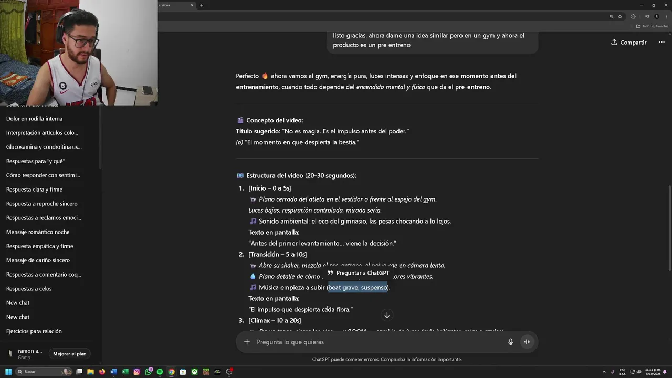This screenshot has height=378, width=672.
Task: Open Task View from the taskbar
Action: (79, 372)
